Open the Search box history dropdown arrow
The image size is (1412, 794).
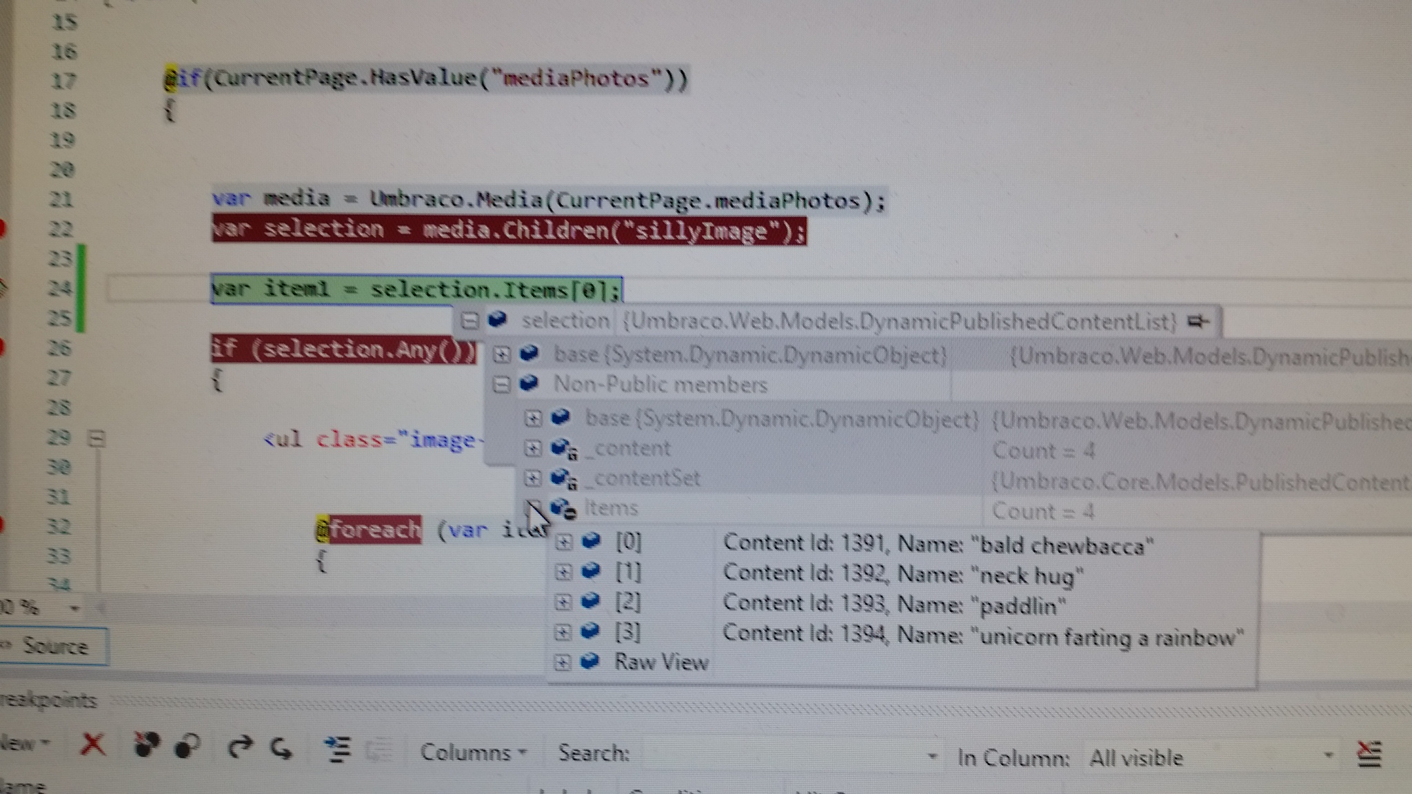point(932,756)
